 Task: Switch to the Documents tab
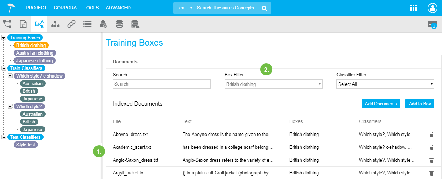click(125, 62)
